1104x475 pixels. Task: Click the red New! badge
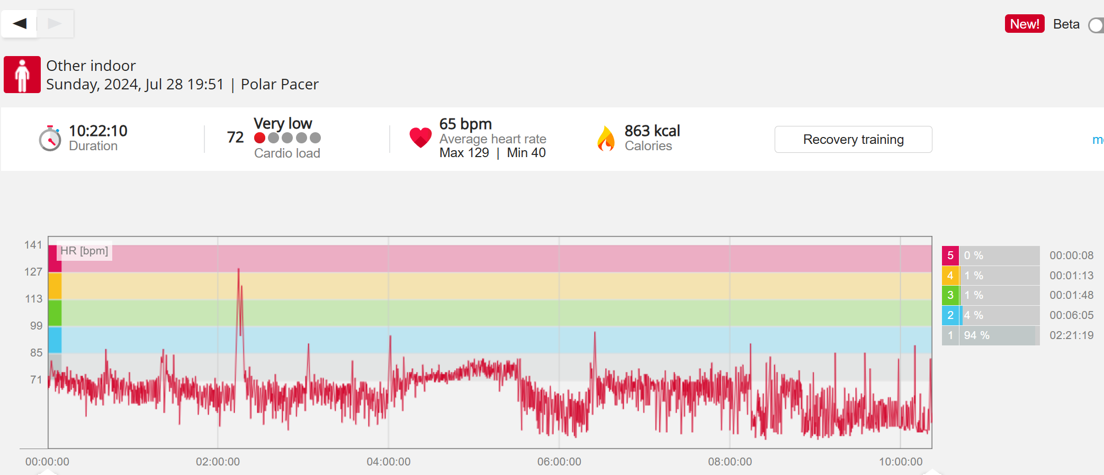(1024, 24)
